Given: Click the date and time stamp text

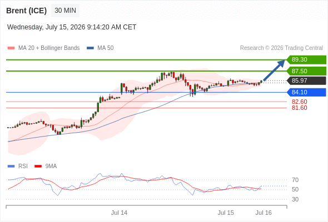Looking at the screenshot, I should click(x=72, y=27).
